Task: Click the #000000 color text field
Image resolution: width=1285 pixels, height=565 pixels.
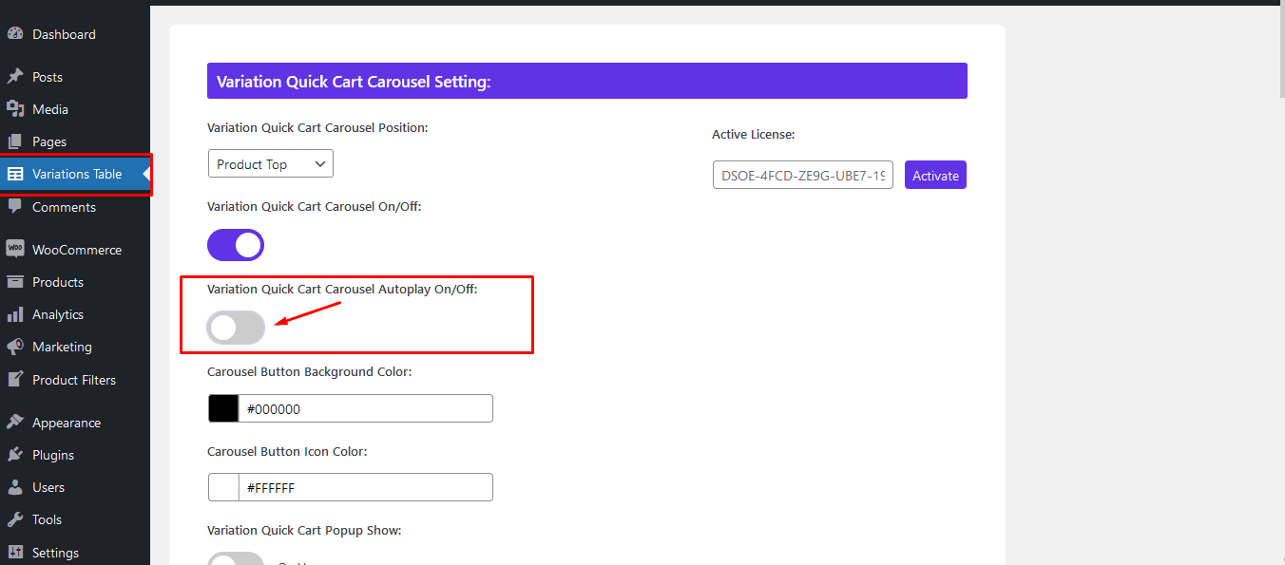Action: pos(365,408)
